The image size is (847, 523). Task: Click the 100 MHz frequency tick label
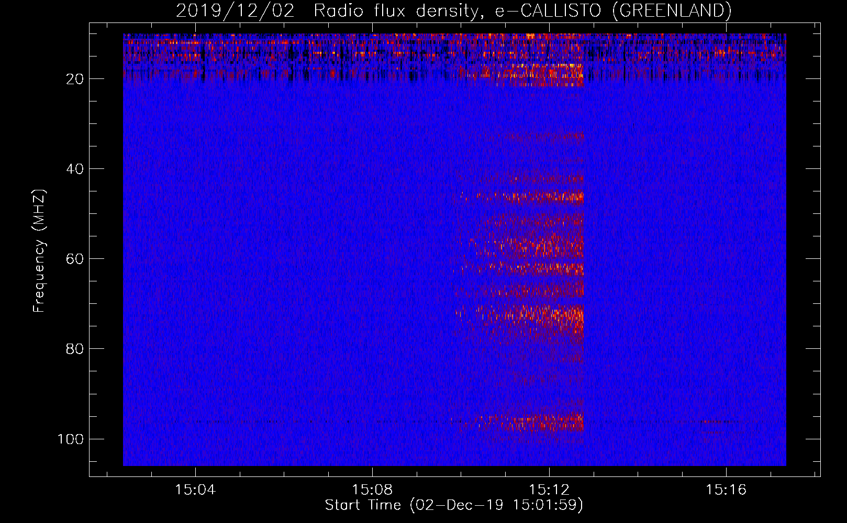(x=71, y=439)
